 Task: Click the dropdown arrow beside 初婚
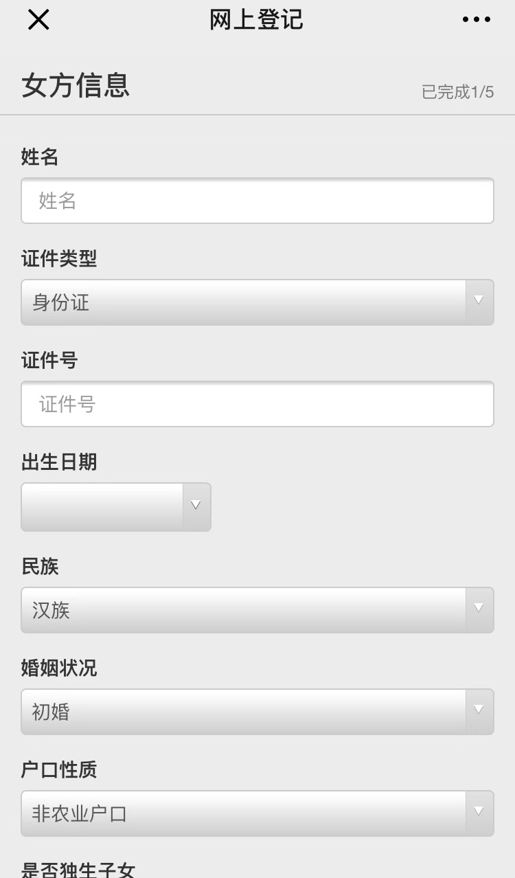[479, 712]
